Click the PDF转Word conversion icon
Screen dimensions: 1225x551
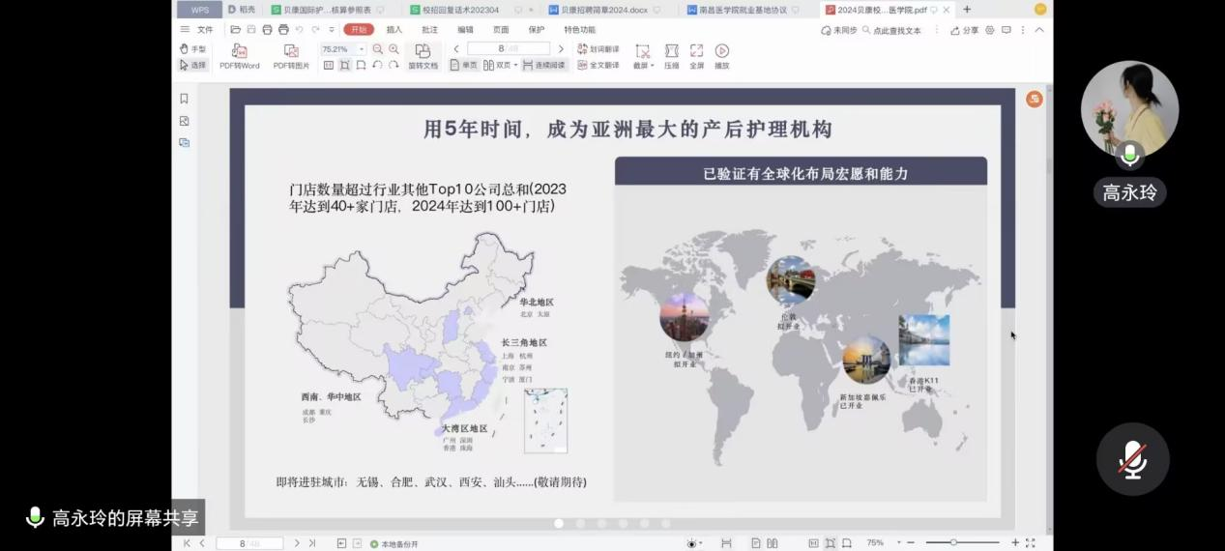239,50
